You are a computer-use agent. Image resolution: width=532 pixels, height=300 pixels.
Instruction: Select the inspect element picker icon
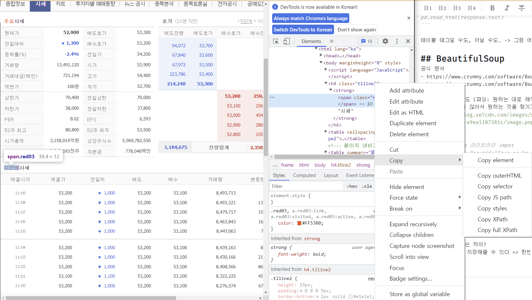pos(276,41)
